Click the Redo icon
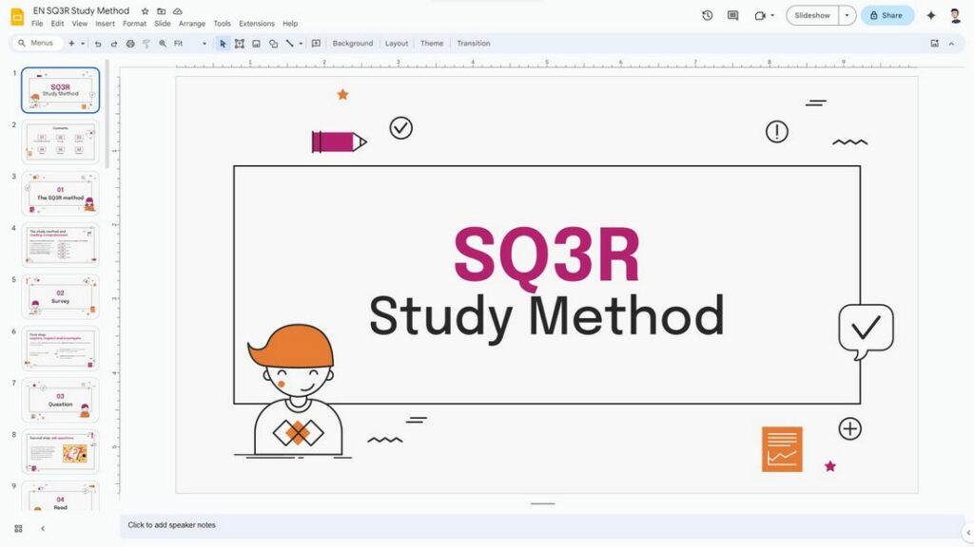 [114, 43]
